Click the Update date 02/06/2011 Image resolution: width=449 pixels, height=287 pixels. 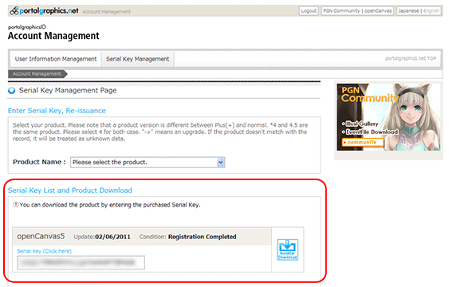click(112, 237)
